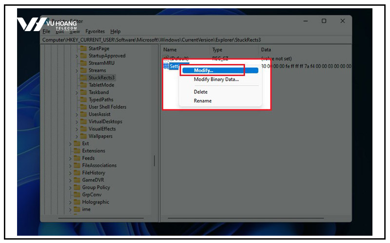Expand the StartupApproved key
The width and height of the screenshot is (390, 243).
tap(77, 56)
